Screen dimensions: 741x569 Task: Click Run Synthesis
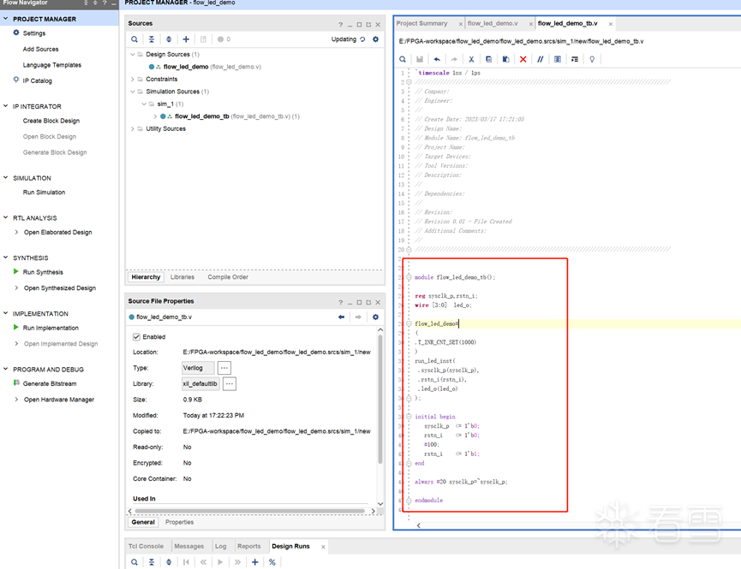(43, 272)
